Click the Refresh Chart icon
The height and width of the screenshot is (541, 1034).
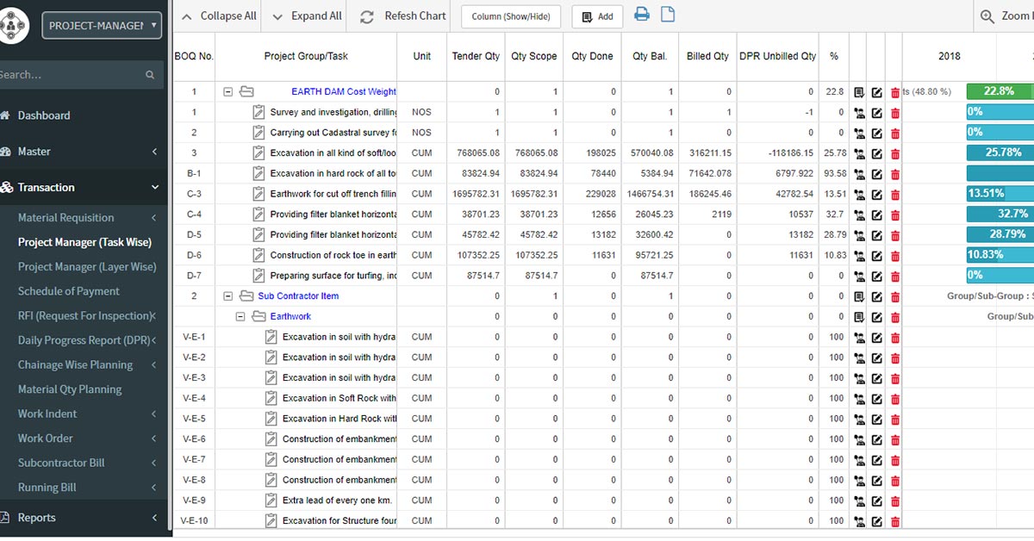[367, 16]
